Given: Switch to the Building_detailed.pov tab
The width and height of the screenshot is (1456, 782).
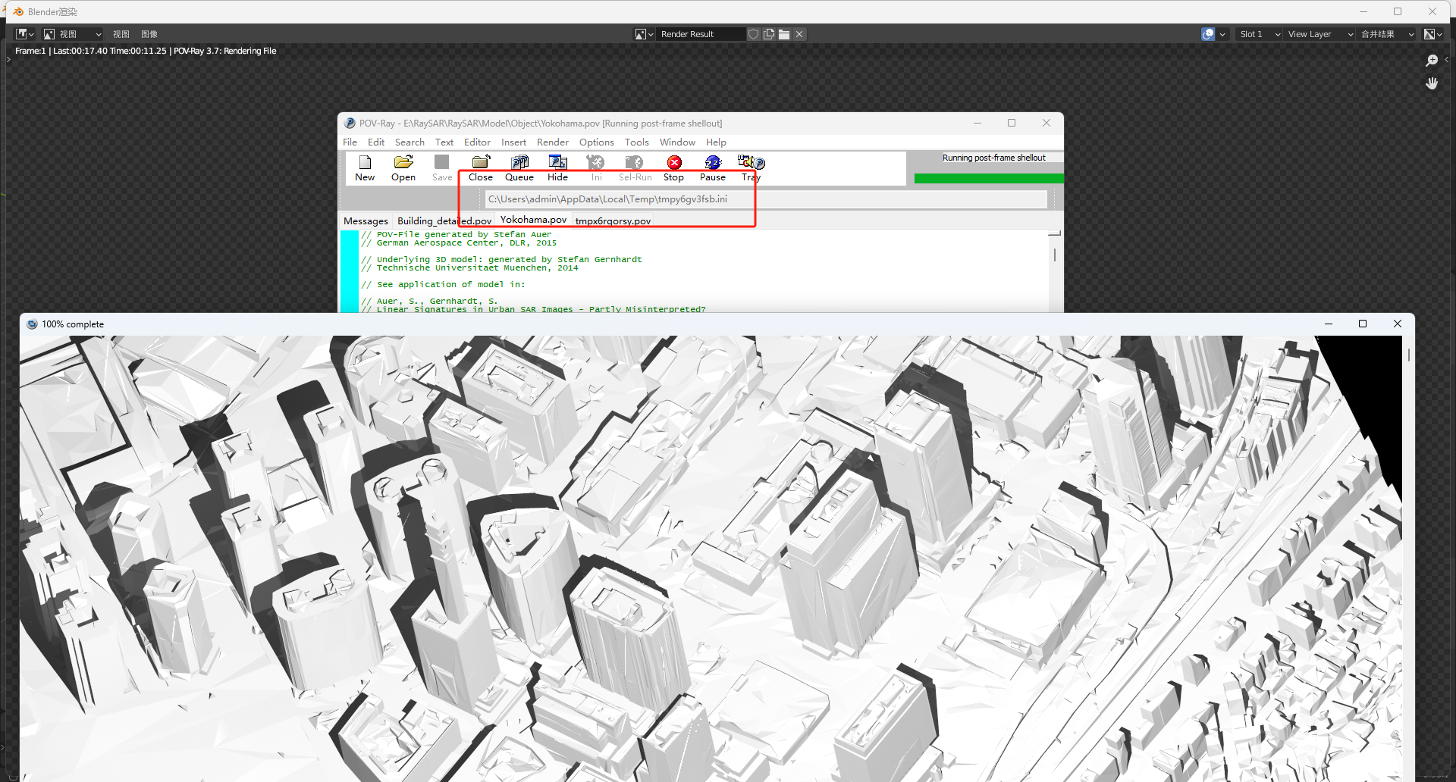Looking at the screenshot, I should [x=444, y=221].
